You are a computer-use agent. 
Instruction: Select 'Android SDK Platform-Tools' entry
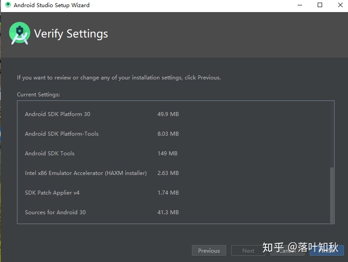(62, 133)
